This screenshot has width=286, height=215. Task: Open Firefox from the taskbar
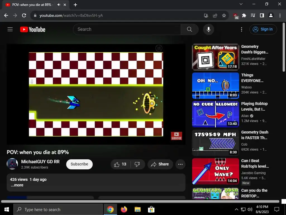click(x=124, y=209)
